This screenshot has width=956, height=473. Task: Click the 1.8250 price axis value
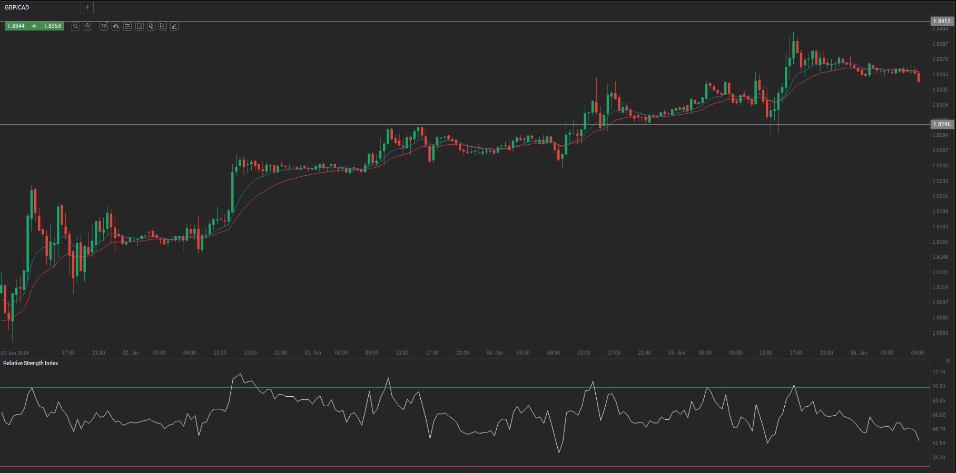point(940,166)
